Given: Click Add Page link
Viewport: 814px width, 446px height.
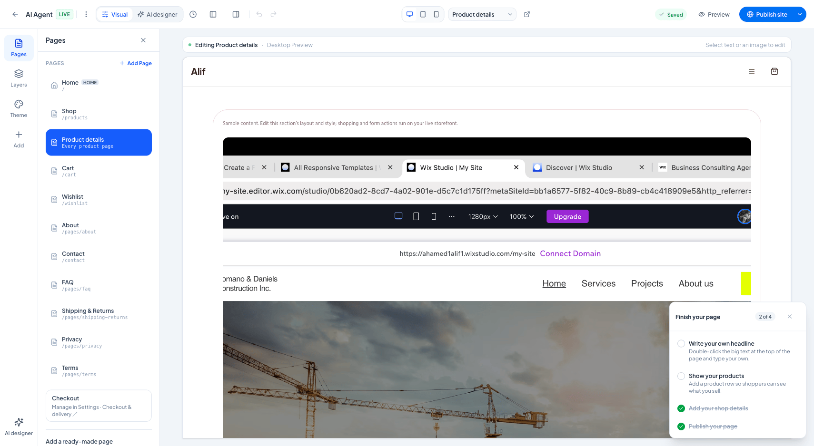Looking at the screenshot, I should click(136, 63).
